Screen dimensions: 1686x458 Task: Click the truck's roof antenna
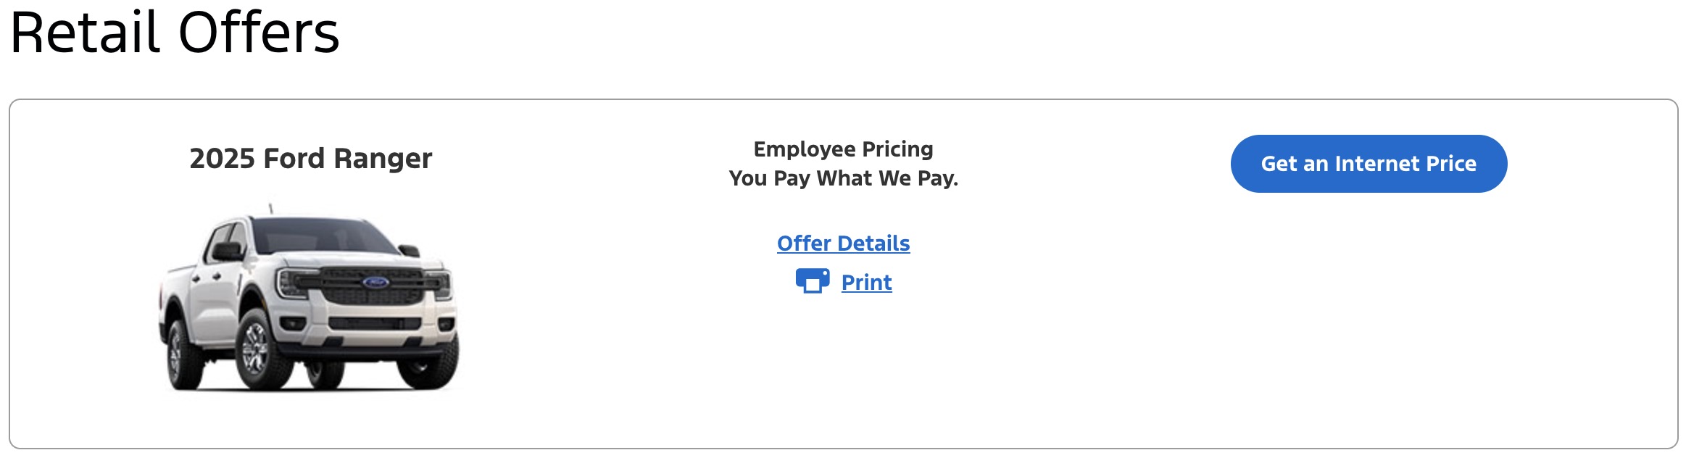pos(270,209)
